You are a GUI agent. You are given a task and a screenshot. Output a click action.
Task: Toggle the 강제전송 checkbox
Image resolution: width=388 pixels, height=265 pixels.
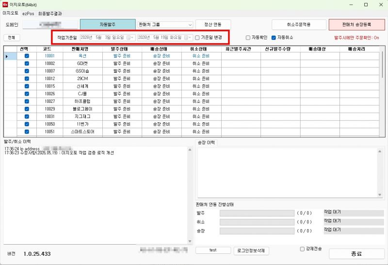(302, 249)
